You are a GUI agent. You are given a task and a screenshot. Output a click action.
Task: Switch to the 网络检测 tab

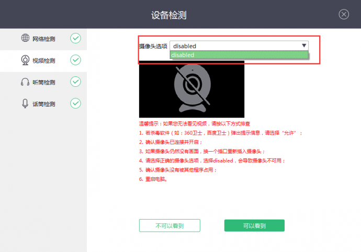(44, 39)
